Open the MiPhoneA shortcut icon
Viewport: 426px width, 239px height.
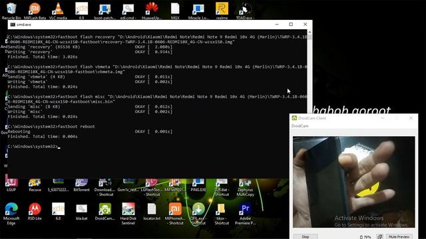click(x=175, y=214)
